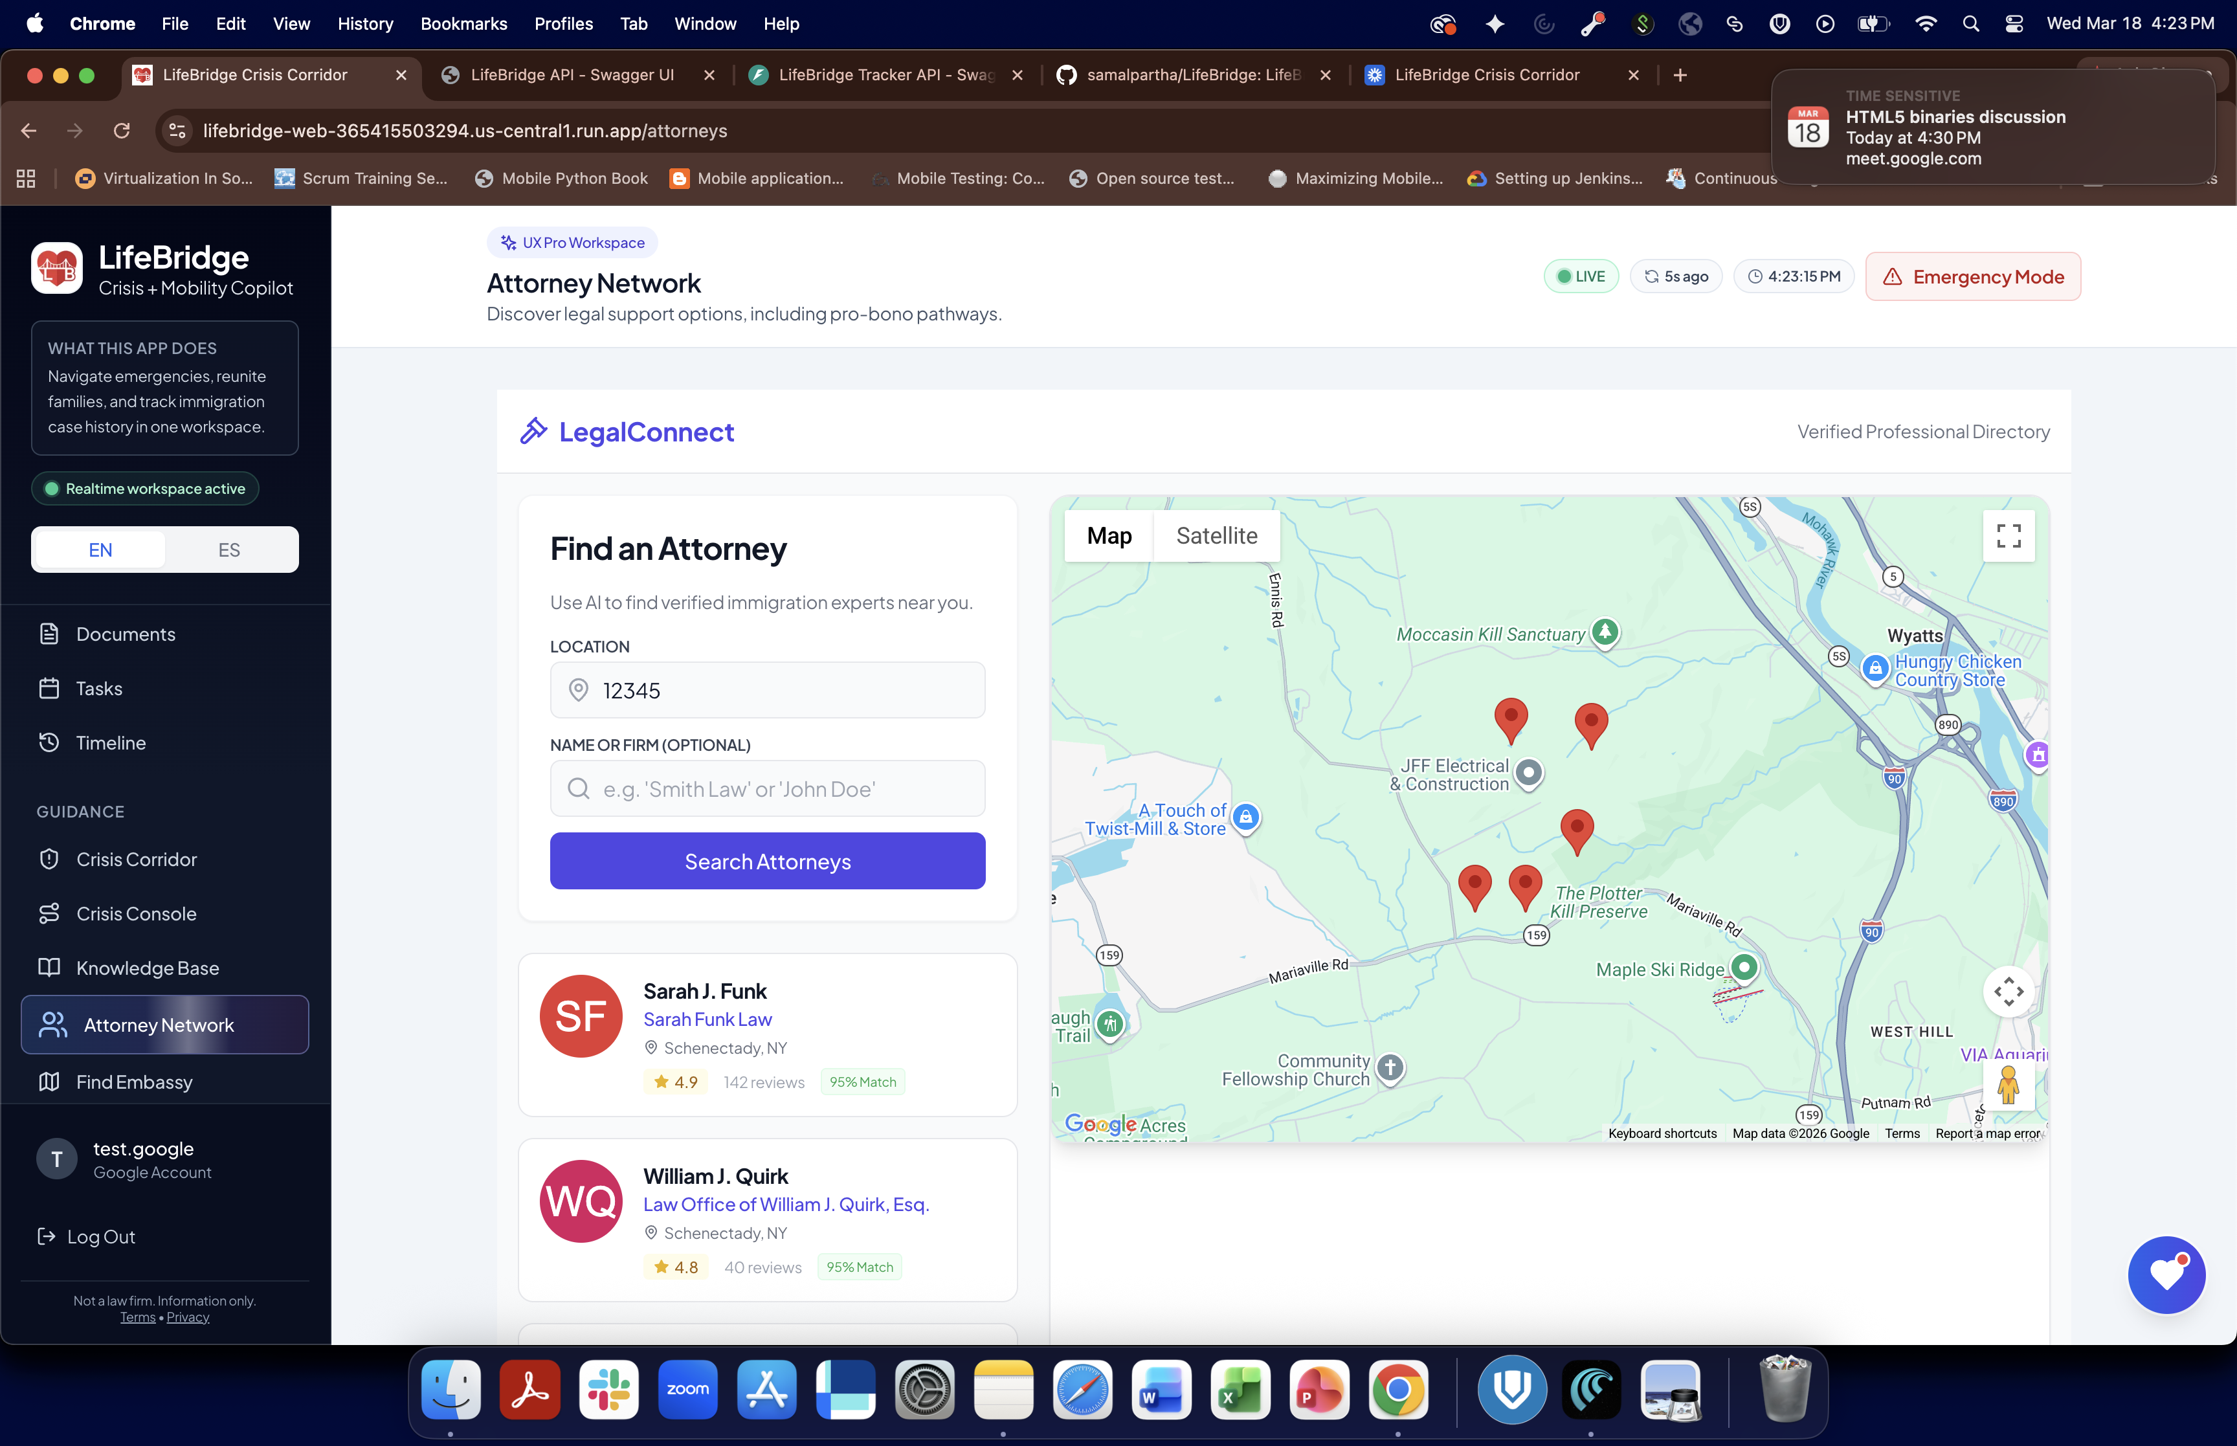The height and width of the screenshot is (1446, 2237).
Task: Click the Moccasin Kill Sanctuary map marker
Action: [x=1605, y=631]
